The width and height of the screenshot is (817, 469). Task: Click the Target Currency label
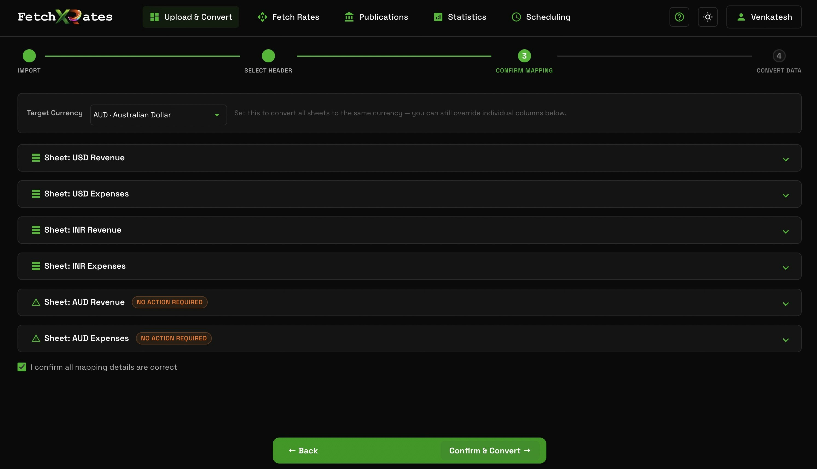tap(55, 113)
